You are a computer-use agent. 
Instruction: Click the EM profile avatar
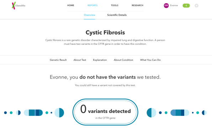point(166,6)
